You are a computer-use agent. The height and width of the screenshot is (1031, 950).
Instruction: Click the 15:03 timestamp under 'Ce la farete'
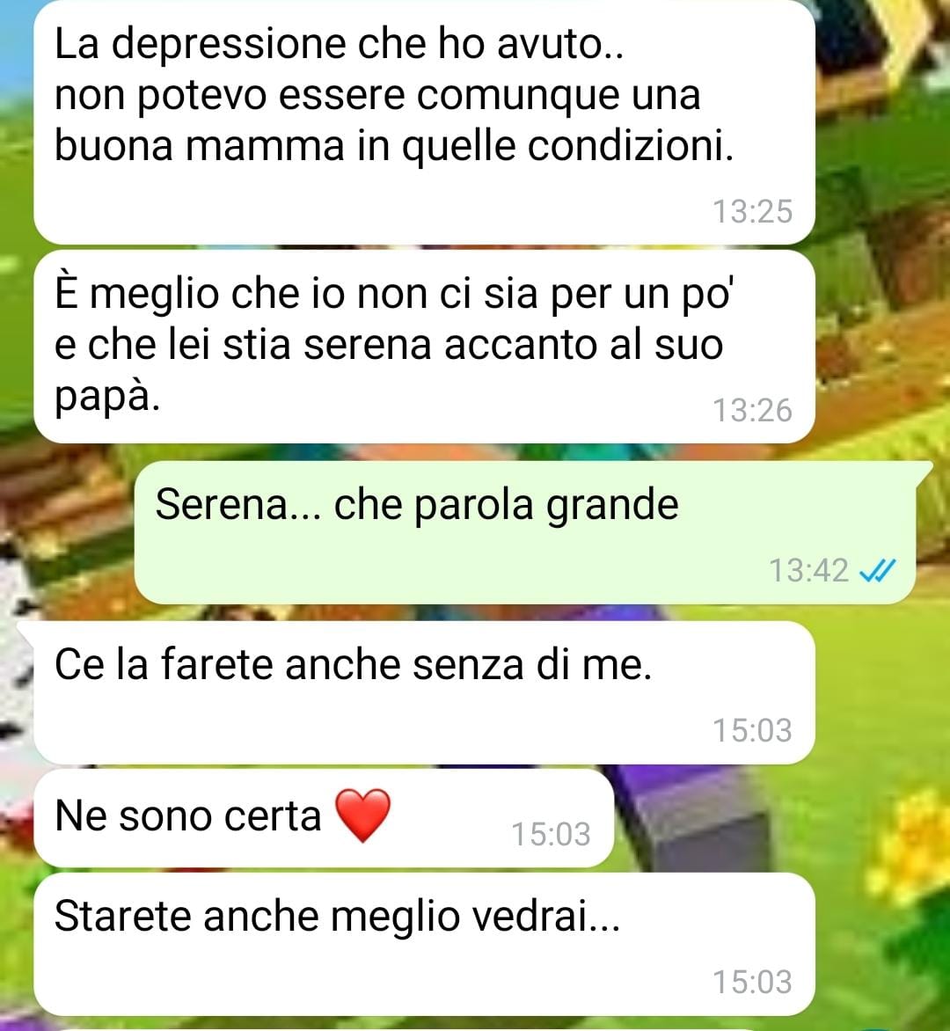(753, 730)
